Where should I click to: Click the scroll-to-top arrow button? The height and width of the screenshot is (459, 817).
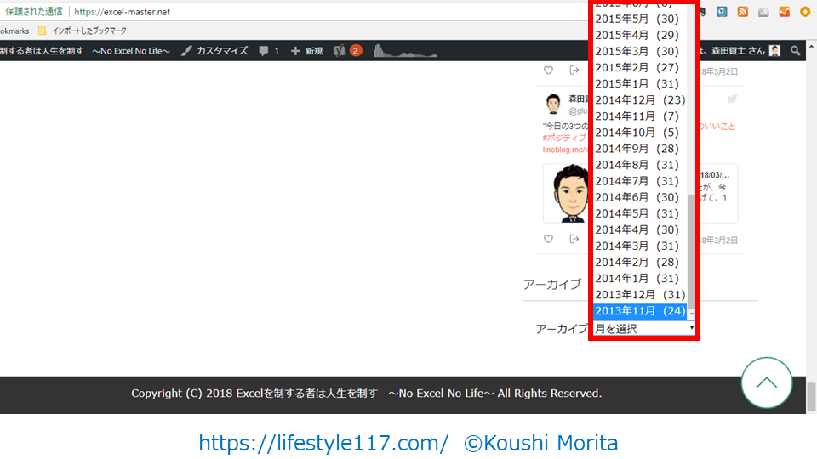coord(766,382)
